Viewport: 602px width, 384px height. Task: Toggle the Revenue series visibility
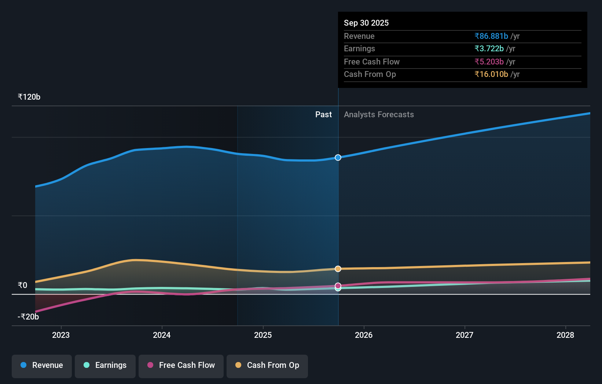click(x=41, y=365)
